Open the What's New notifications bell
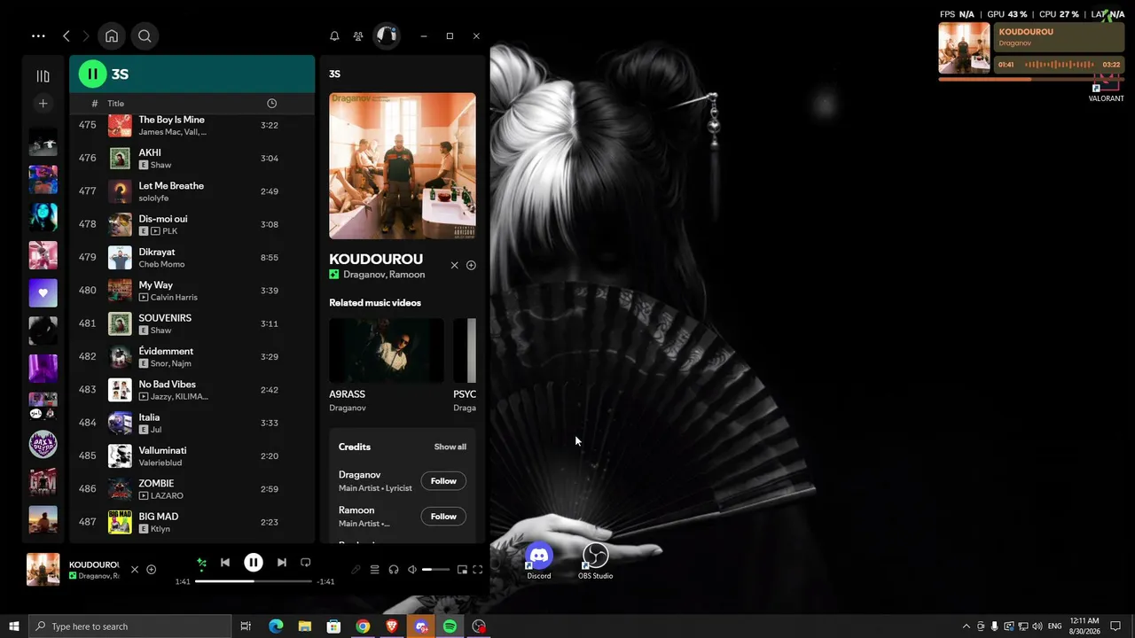The image size is (1135, 638). pos(334,36)
